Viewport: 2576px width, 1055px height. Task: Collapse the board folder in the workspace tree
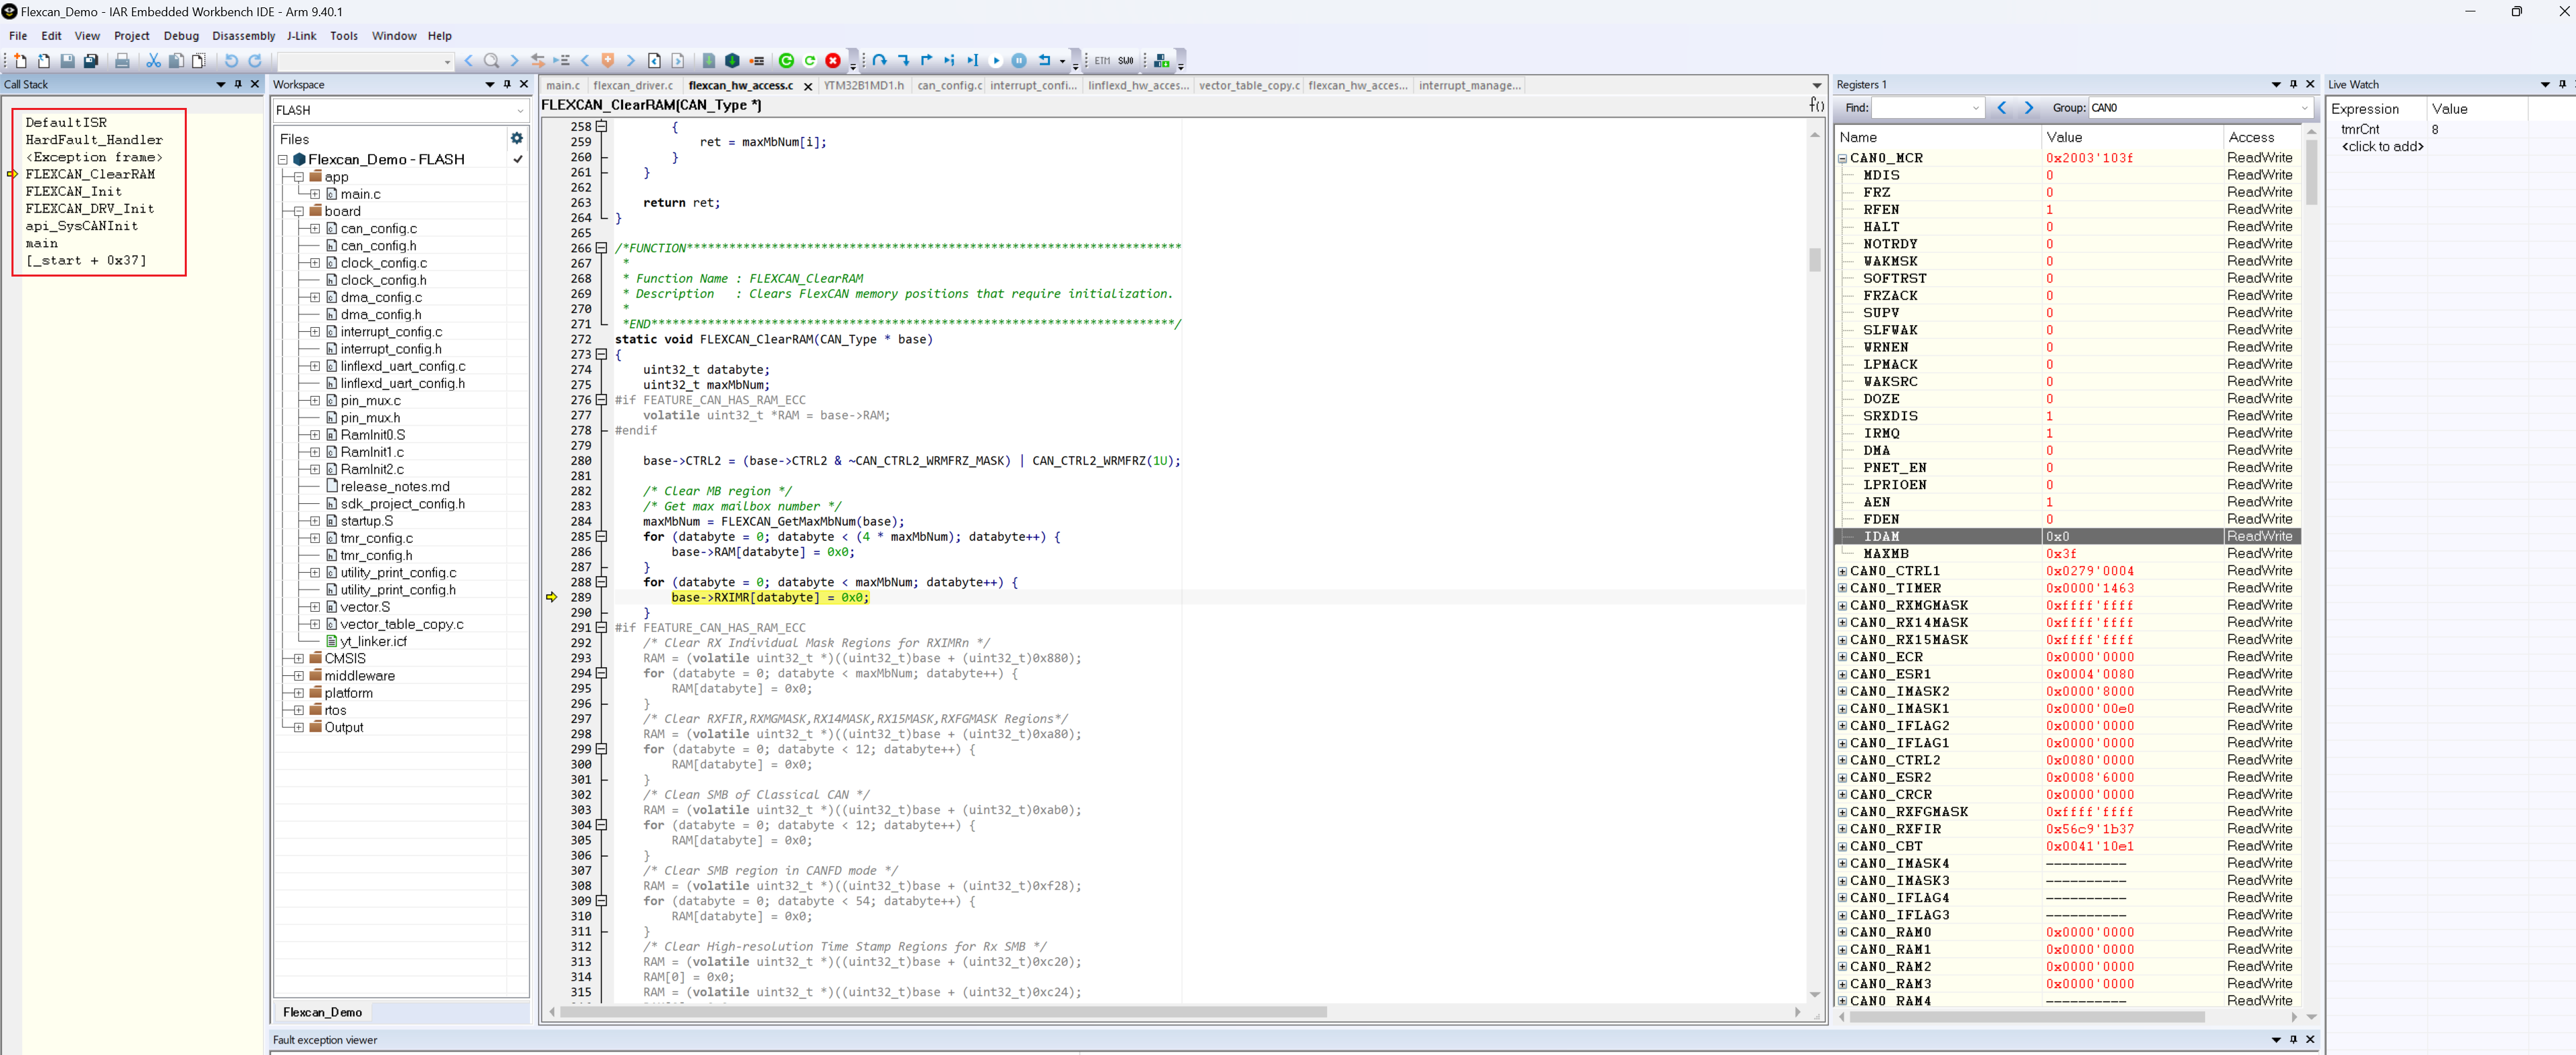pos(299,211)
